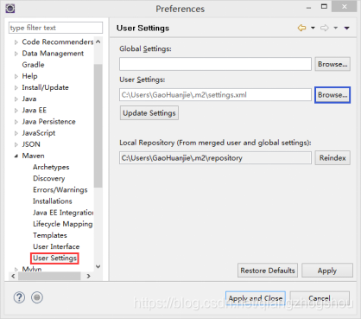Viewport: 361px width, 319px height.
Task: Expand the JSON tree node
Action: [16, 144]
